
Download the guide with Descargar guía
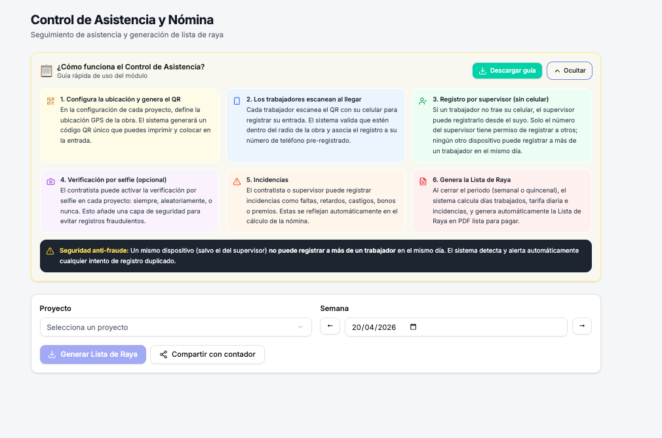(x=507, y=71)
